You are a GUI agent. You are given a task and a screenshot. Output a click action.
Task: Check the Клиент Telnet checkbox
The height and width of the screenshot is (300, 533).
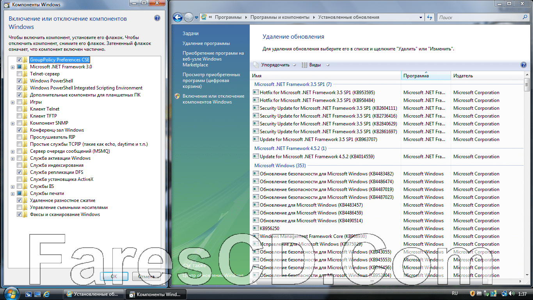[19, 109]
